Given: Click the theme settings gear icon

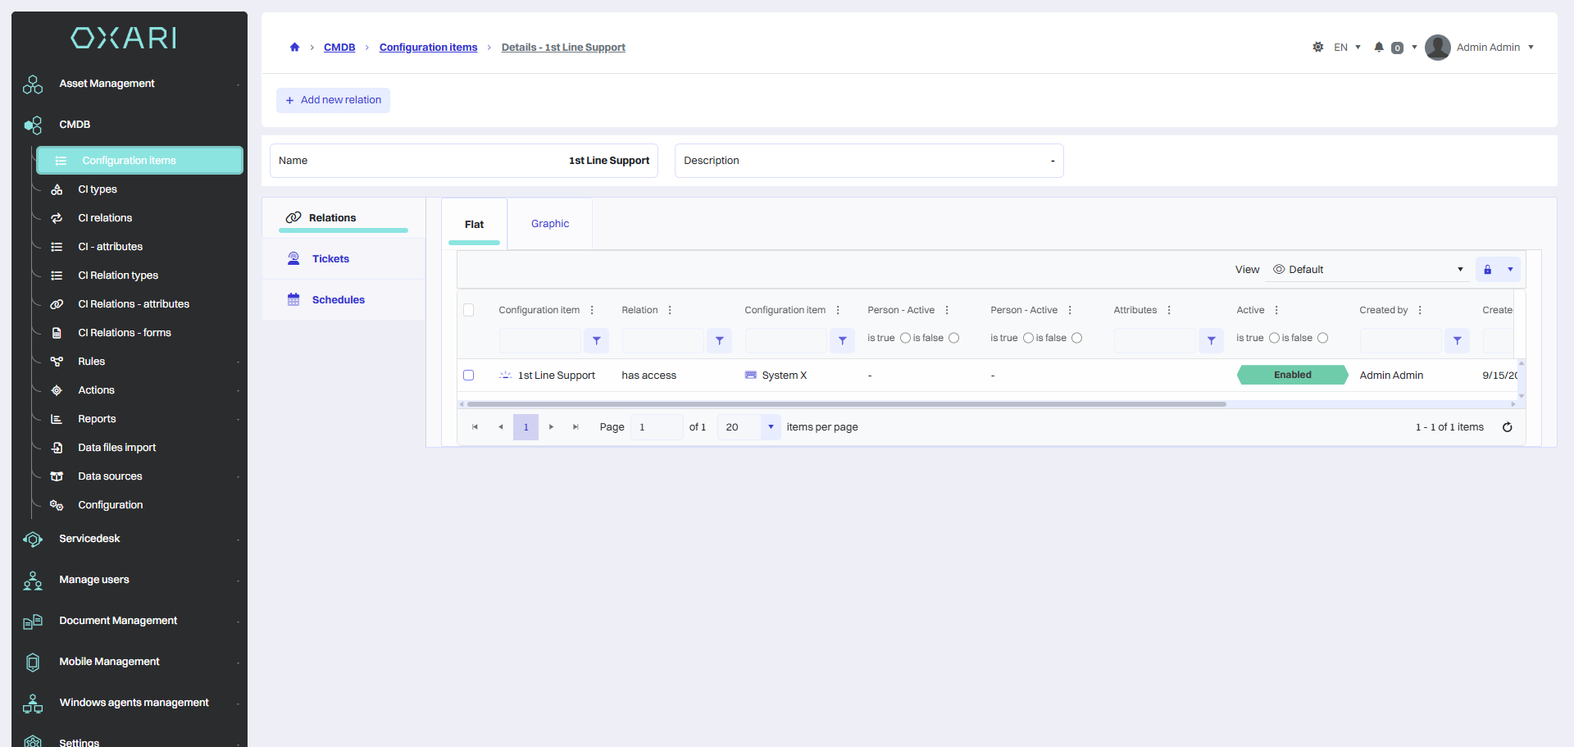Looking at the screenshot, I should tap(1318, 48).
